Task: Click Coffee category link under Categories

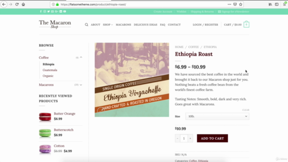Action: click(x=193, y=161)
